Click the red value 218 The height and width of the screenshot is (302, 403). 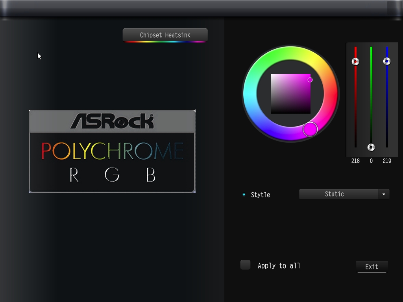355,161
